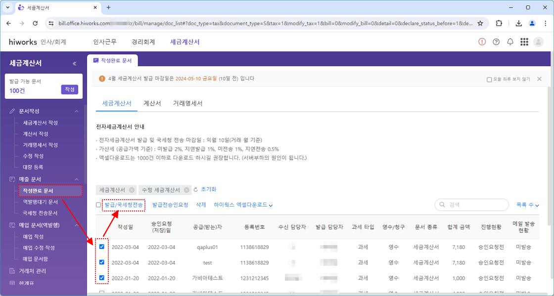Switch to the 계산서 document tab
The height and width of the screenshot is (296, 554).
(152, 103)
